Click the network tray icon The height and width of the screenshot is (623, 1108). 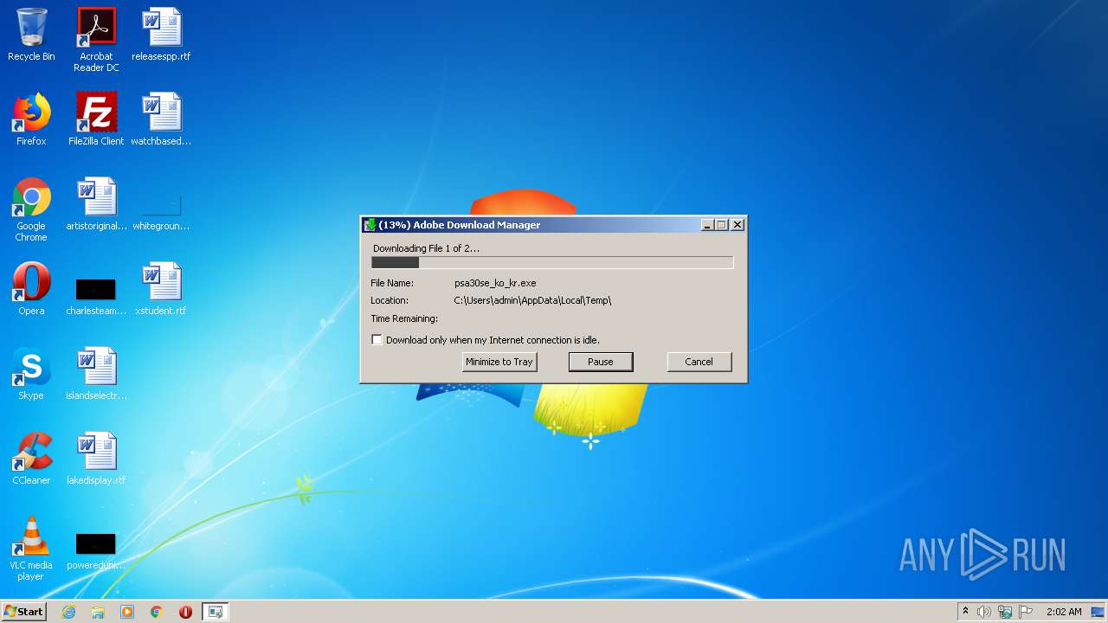coord(1005,612)
